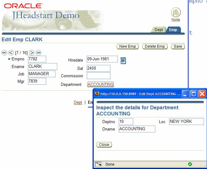The width and height of the screenshot is (207, 169).
Task: Go to first record navigation arrow
Action: (x=4, y=53)
